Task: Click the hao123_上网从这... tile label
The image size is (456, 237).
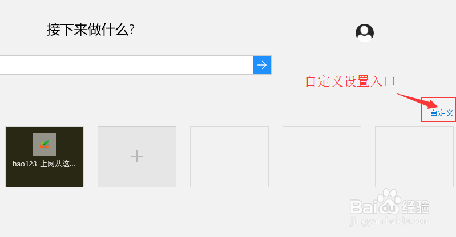Action: point(44,164)
